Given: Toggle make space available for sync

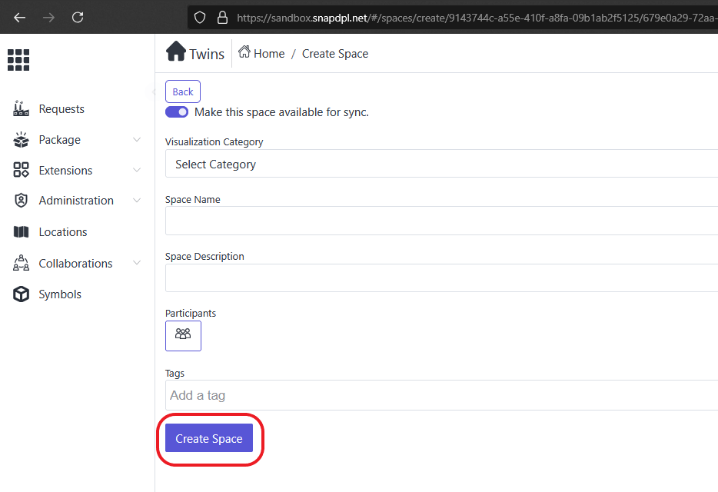Looking at the screenshot, I should click(177, 112).
